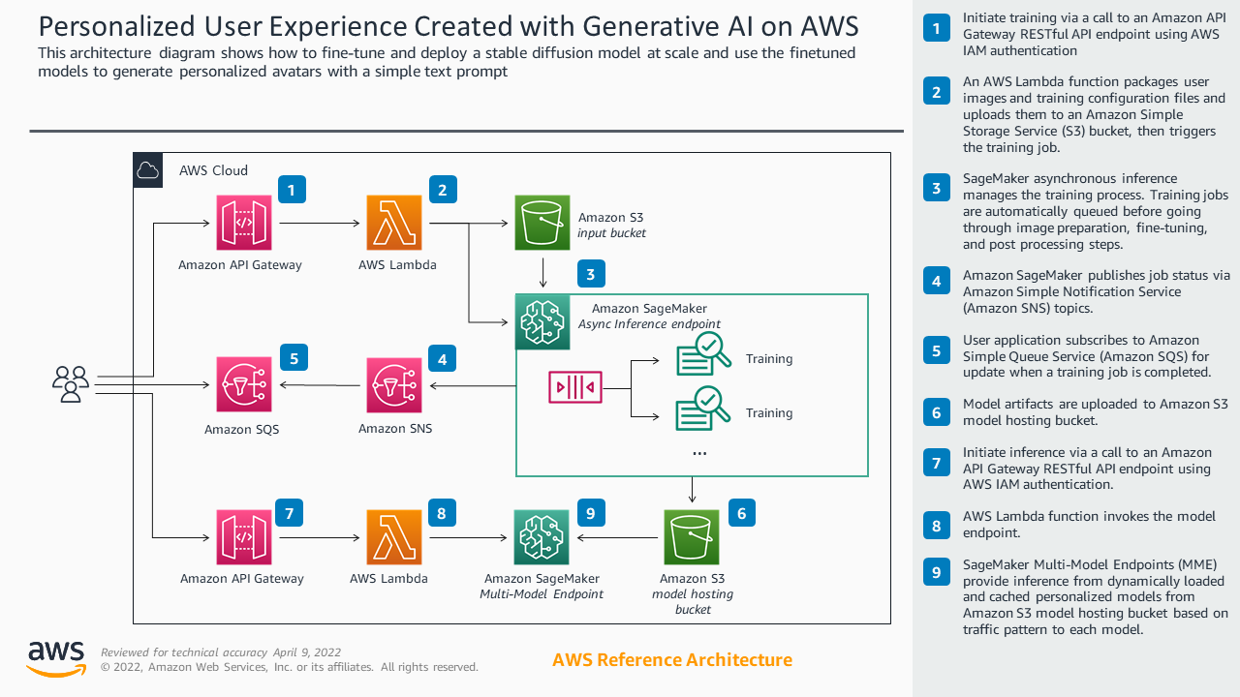This screenshot has width=1240, height=697.
Task: Click the AWS Lambda icon pointing to S3 input bucket
Action: click(394, 223)
